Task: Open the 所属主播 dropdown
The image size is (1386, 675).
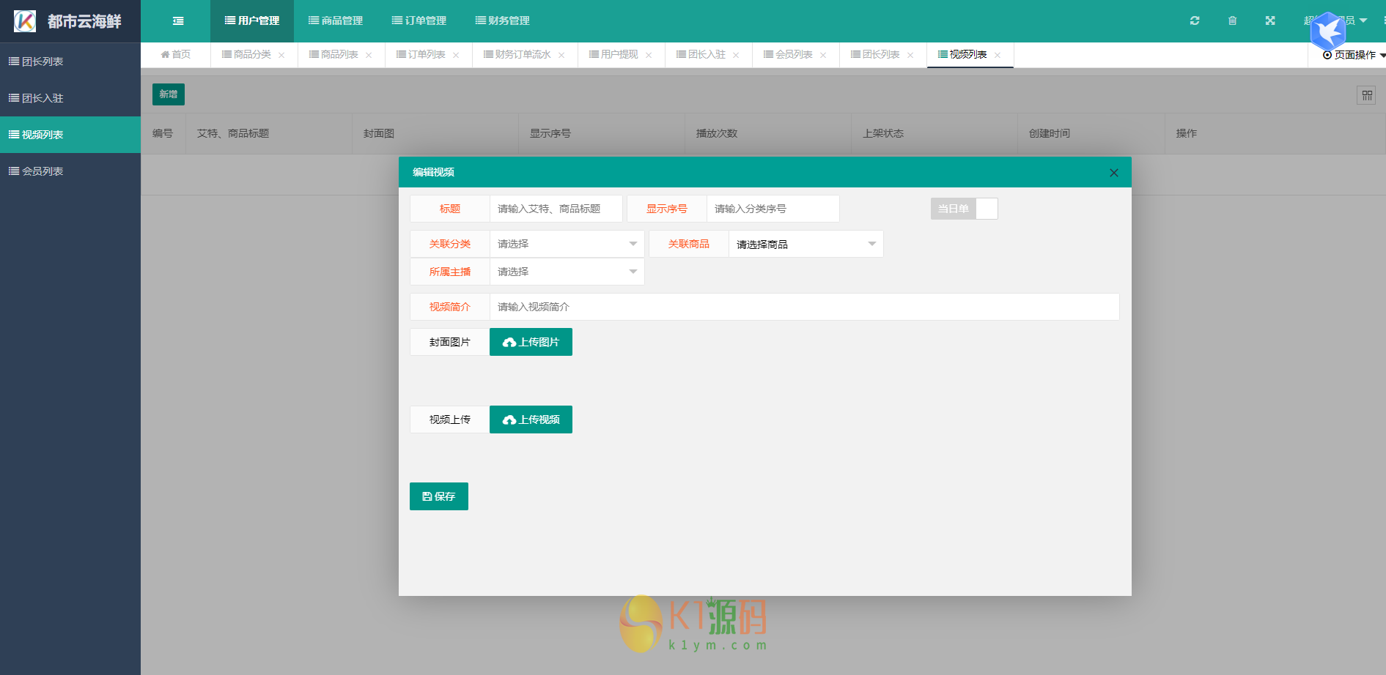Action: coord(566,272)
